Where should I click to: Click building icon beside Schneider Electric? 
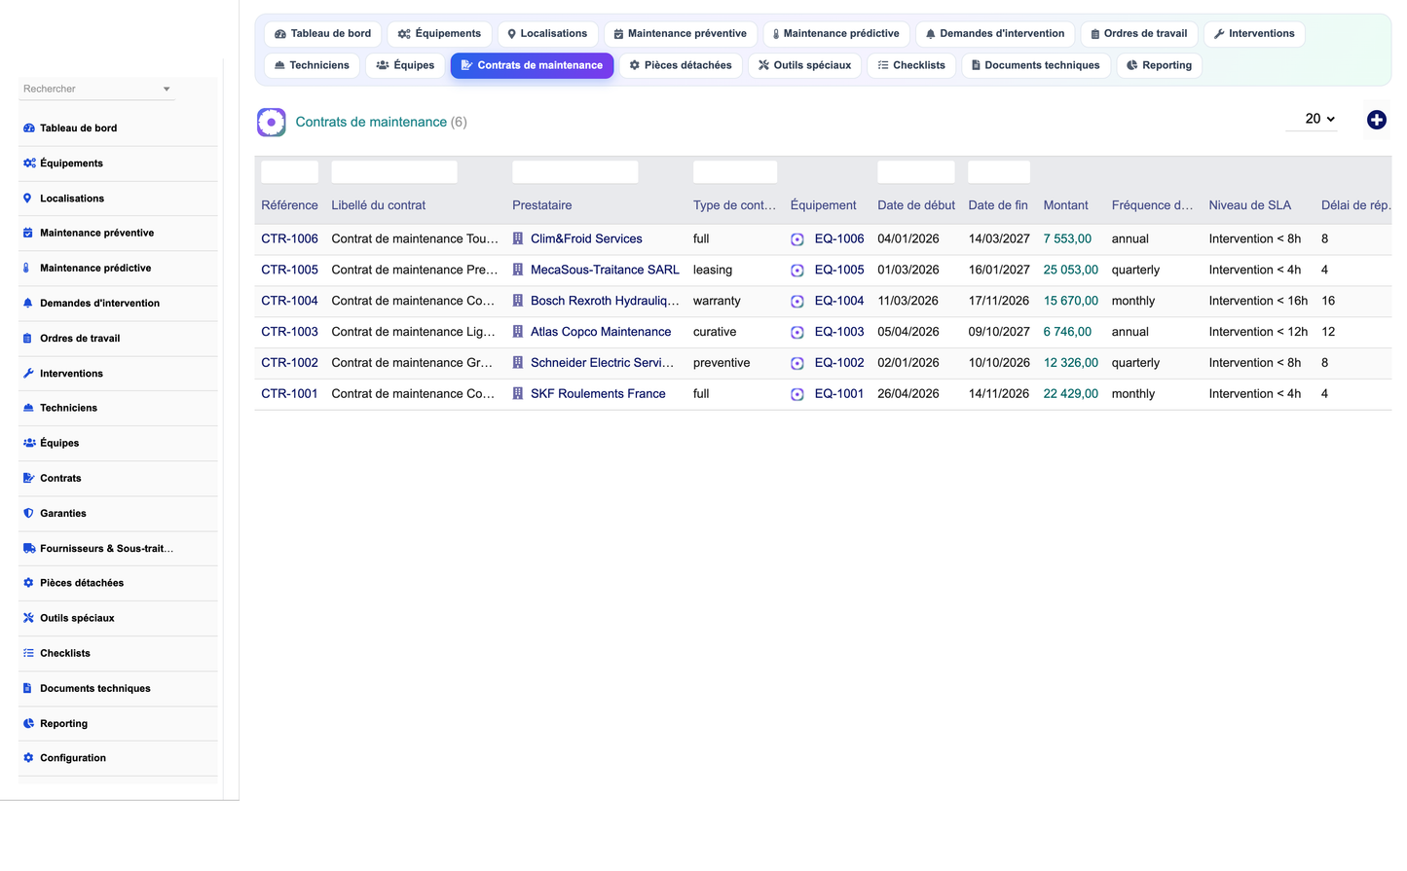click(x=518, y=363)
